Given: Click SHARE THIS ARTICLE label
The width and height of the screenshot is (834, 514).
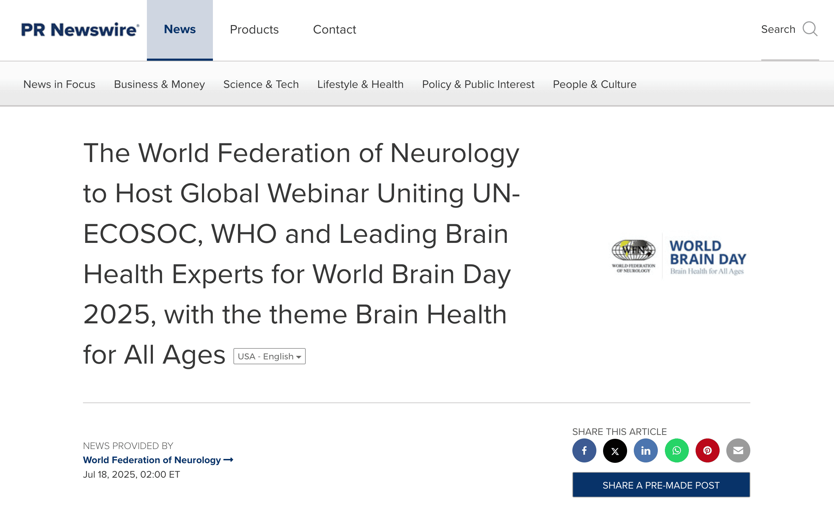Looking at the screenshot, I should pyautogui.click(x=619, y=431).
